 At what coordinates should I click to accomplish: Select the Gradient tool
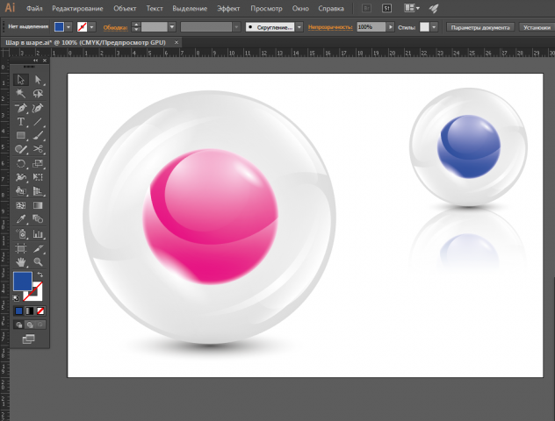pos(38,205)
